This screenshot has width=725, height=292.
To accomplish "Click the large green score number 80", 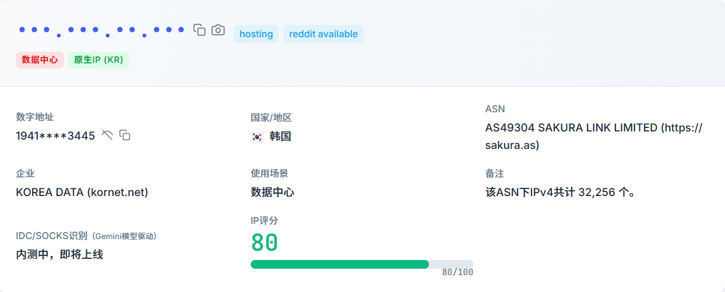I will [265, 243].
